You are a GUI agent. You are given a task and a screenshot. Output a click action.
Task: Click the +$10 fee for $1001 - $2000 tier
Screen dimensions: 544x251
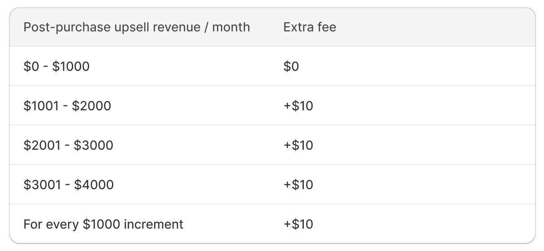tap(298, 106)
